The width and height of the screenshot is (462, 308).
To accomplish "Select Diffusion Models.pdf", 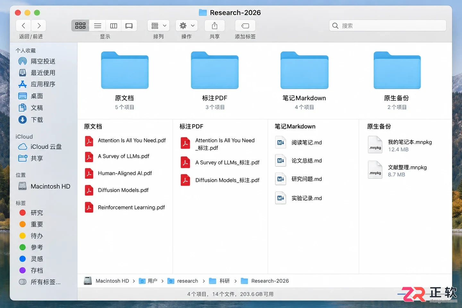I will point(117,190).
